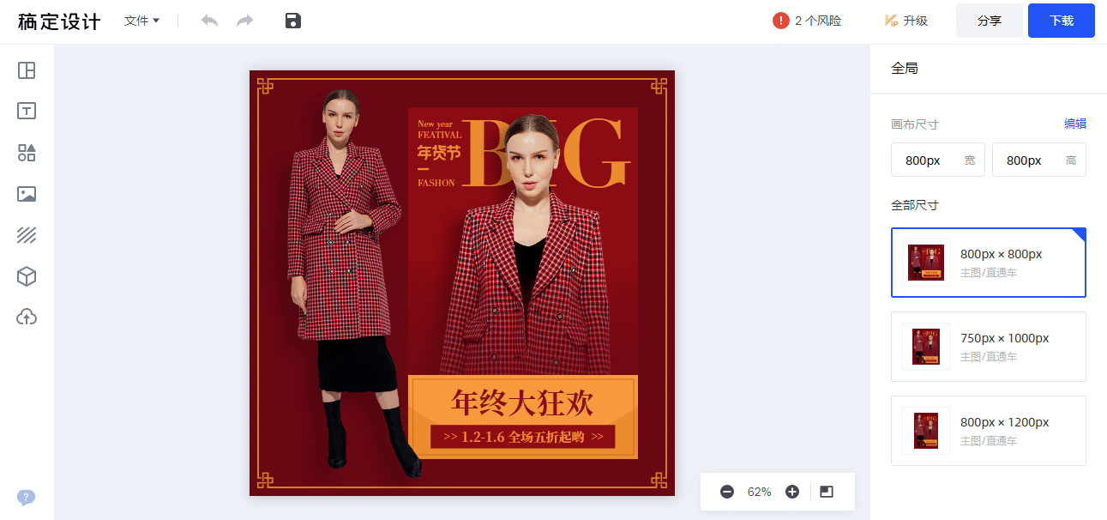Open the image library icon
Screen dimensions: 1107x520
pos(27,194)
